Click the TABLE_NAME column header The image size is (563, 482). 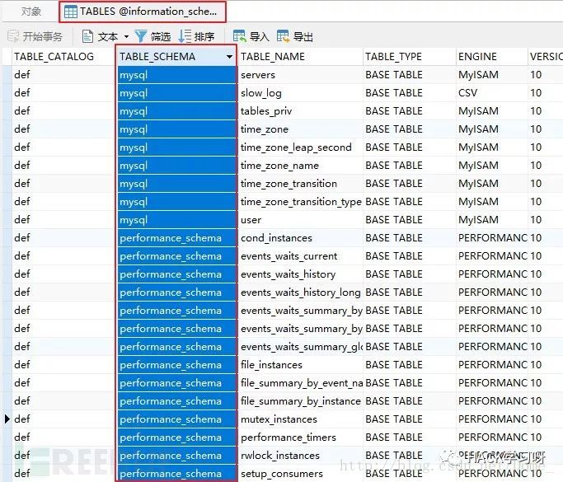273,57
